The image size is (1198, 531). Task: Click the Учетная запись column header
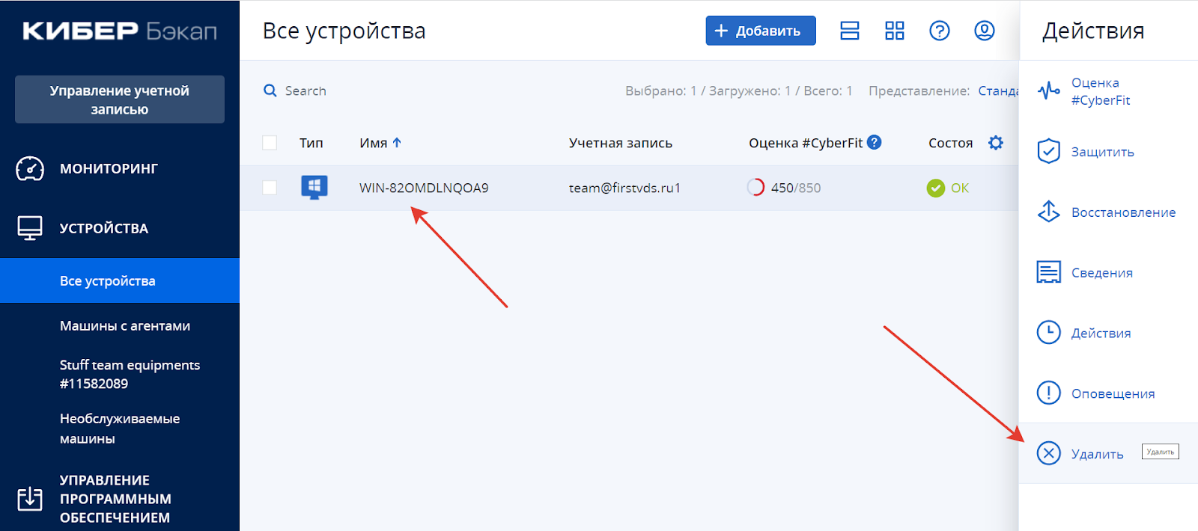[620, 143]
